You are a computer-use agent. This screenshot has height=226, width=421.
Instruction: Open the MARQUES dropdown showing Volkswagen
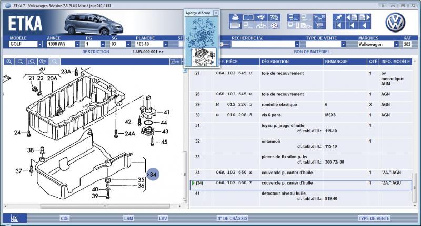tap(396, 44)
